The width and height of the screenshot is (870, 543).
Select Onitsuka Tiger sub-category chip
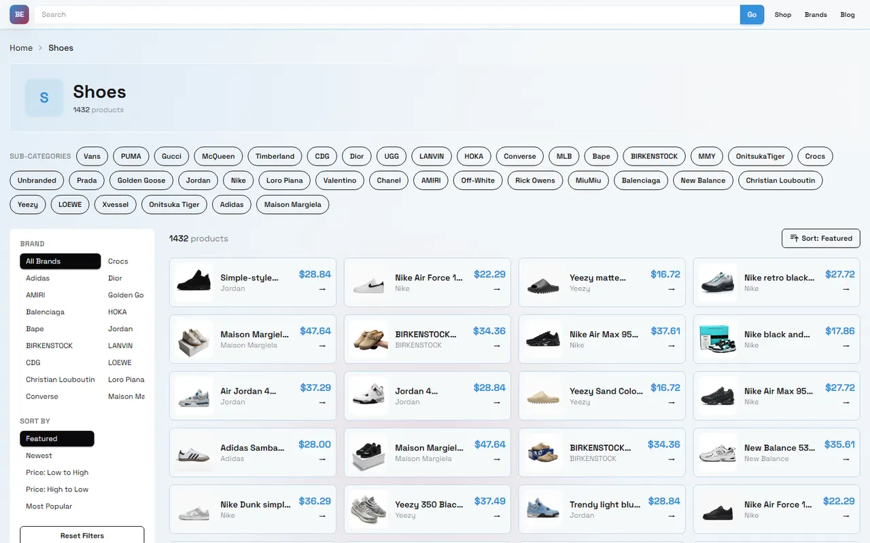pyautogui.click(x=174, y=204)
